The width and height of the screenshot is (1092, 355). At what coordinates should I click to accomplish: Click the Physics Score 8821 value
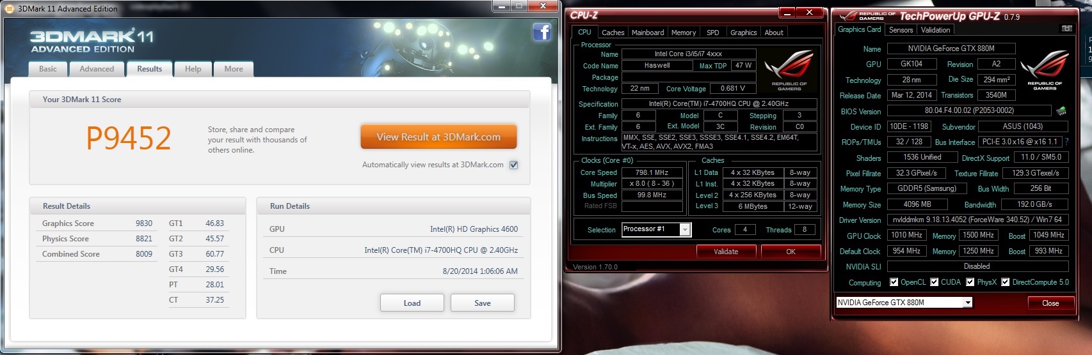pos(144,239)
